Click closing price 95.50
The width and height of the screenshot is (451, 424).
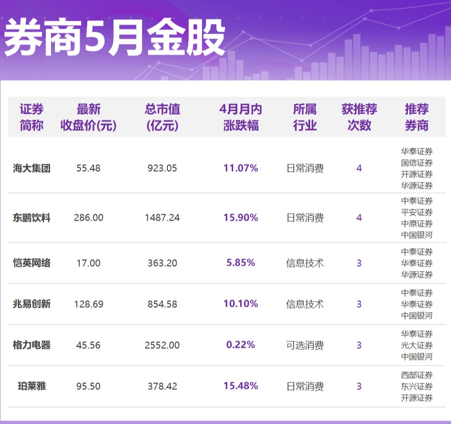(x=88, y=386)
